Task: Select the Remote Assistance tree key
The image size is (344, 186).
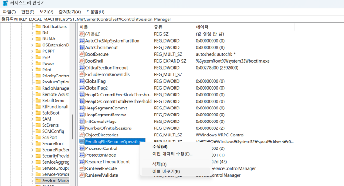Action: [56, 94]
